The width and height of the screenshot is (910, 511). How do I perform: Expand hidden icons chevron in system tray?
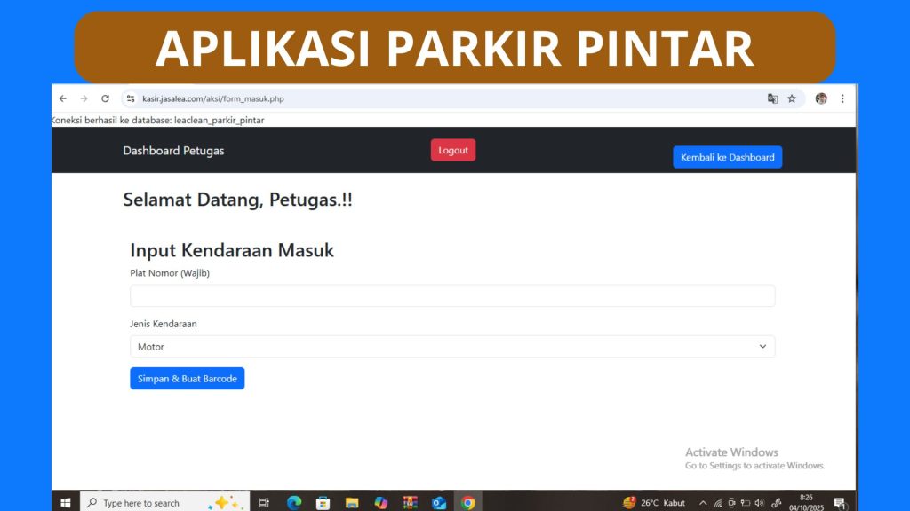tap(701, 502)
